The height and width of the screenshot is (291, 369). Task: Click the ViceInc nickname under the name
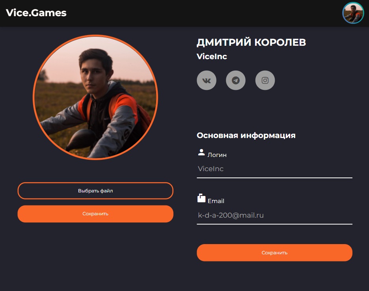[212, 56]
